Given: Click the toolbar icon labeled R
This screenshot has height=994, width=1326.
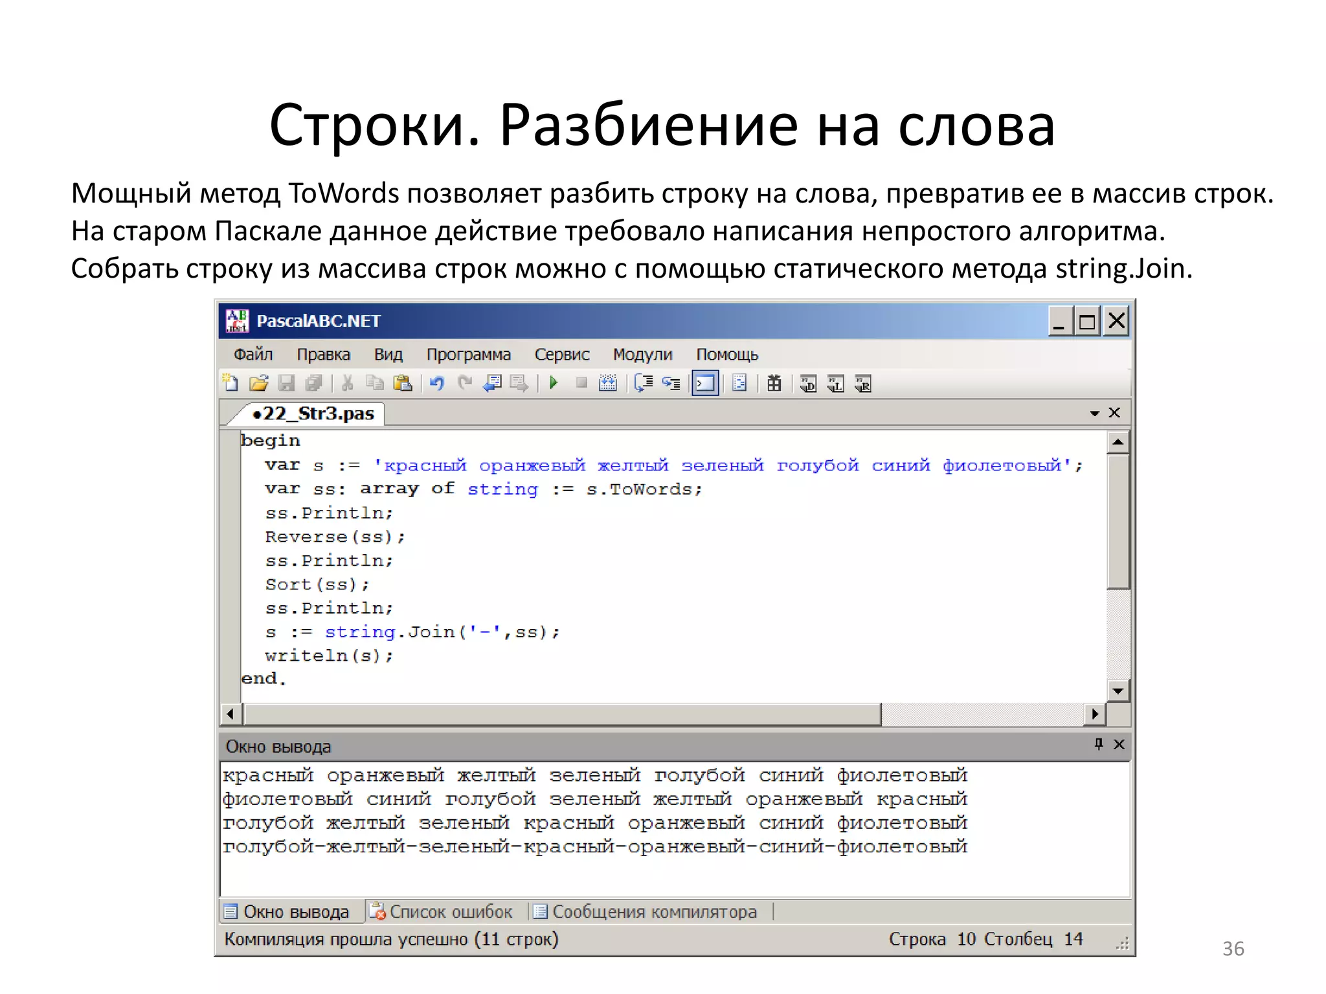Looking at the screenshot, I should pos(863,384).
